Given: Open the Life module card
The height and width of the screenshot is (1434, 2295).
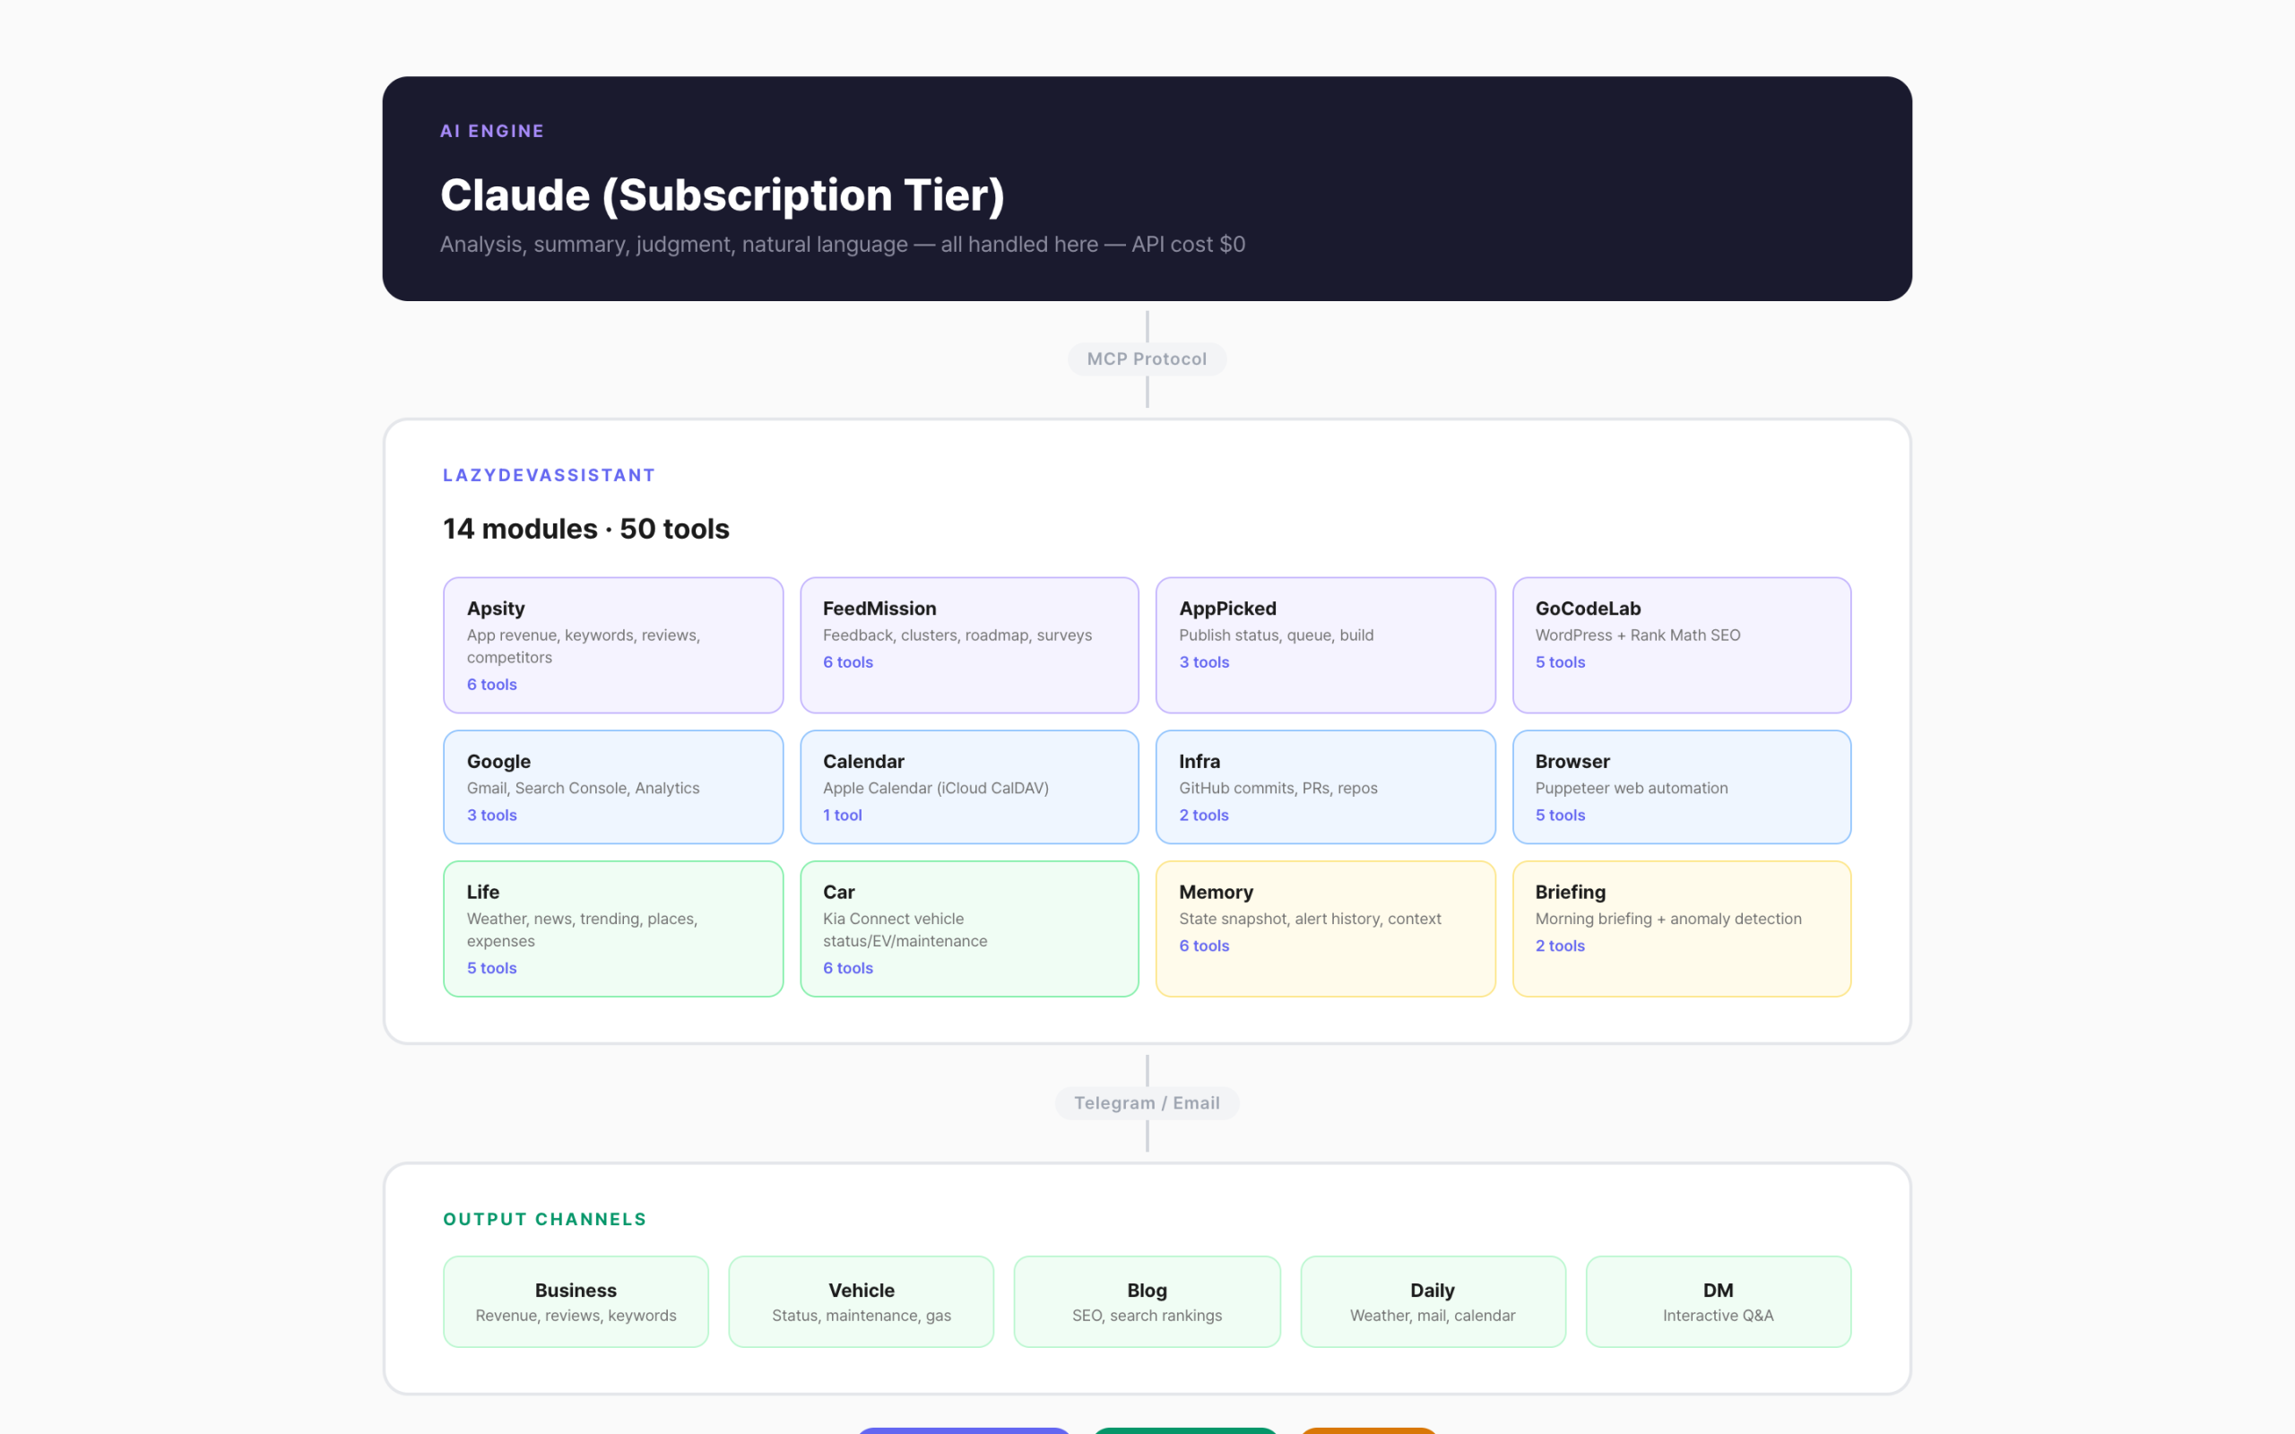Looking at the screenshot, I should tap(612, 928).
